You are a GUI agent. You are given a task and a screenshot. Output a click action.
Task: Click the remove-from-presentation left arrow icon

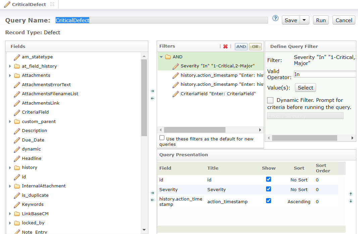pos(152,200)
